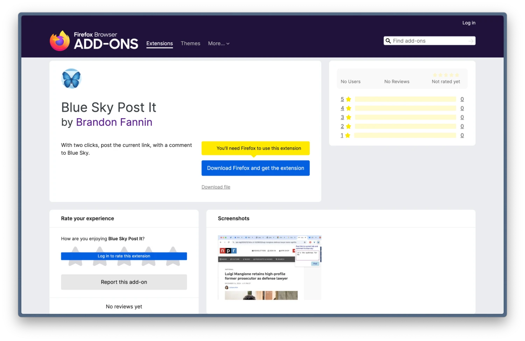
Task: Click the Download file link
Action: coord(216,187)
